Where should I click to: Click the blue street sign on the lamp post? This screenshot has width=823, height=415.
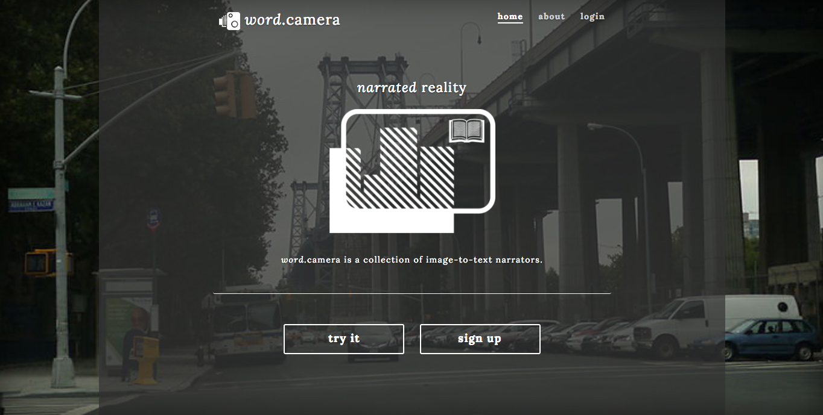(x=30, y=205)
